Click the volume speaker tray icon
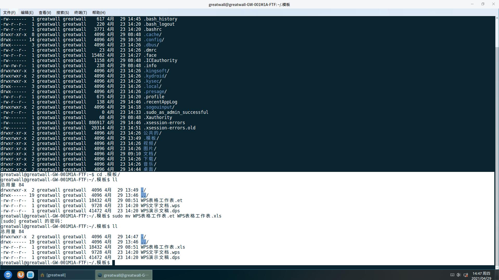Screen dimensions: 499x280 459,275
